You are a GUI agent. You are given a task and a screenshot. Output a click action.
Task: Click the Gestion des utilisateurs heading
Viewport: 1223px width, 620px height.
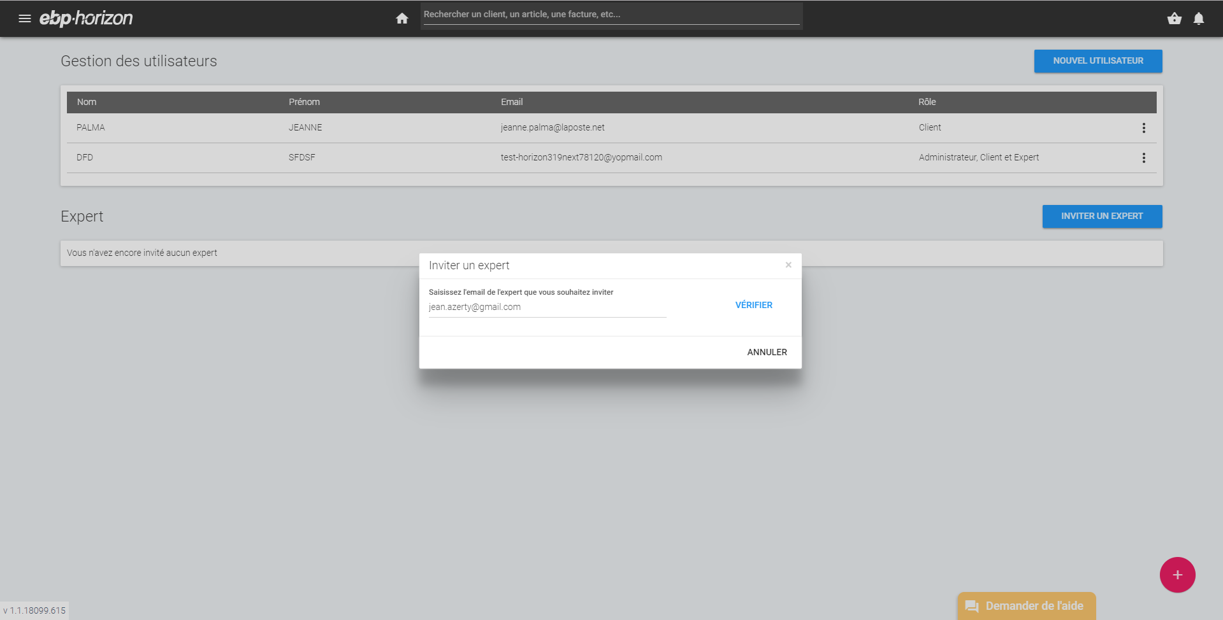[139, 61]
